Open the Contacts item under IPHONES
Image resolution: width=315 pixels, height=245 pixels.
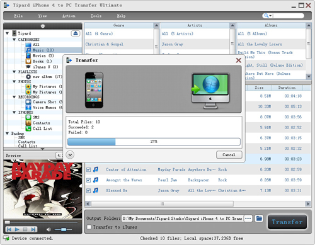[x=41, y=123]
